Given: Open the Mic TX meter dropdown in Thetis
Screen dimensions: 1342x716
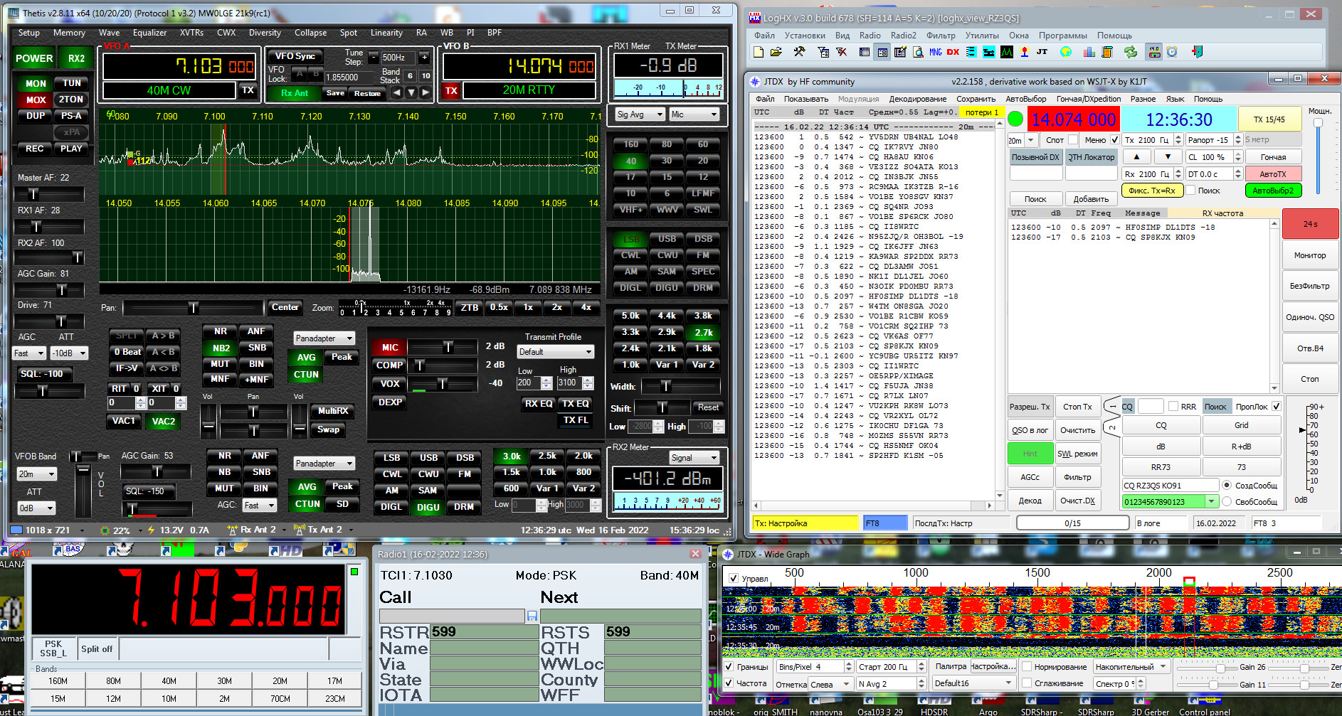Looking at the screenshot, I should [x=694, y=114].
